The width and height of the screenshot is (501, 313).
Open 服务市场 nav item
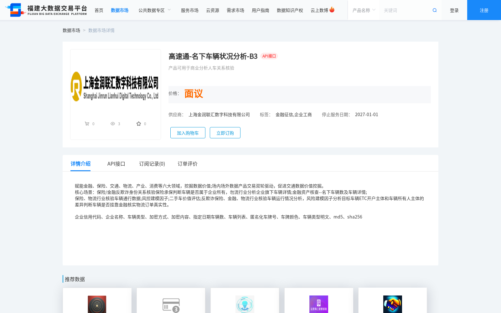(190, 10)
